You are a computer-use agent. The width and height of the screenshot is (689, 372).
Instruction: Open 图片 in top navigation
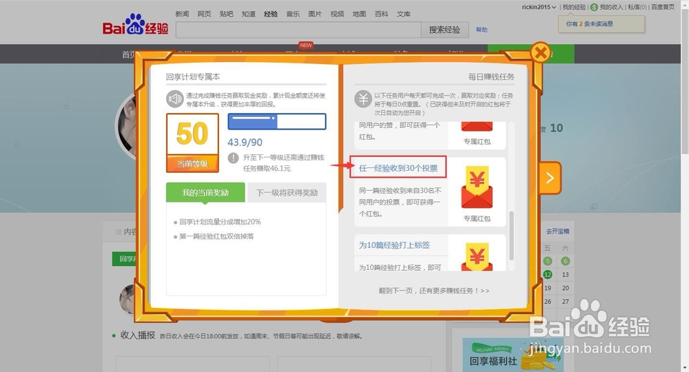(x=315, y=14)
